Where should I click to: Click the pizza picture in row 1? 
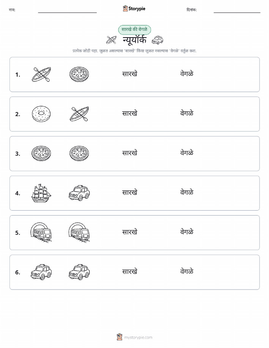(79, 74)
